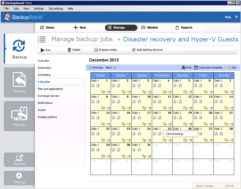Viewport: 241px width, 189px height.
Task: Click Prepare media in the toolbar
Action: click(105, 50)
